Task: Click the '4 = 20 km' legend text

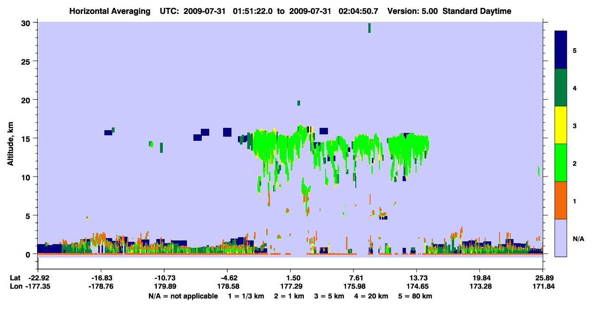Action: point(372,296)
